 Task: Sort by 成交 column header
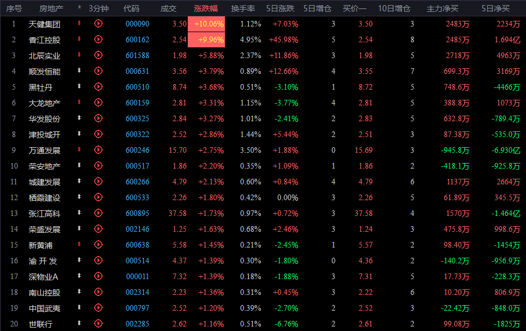pyautogui.click(x=169, y=8)
